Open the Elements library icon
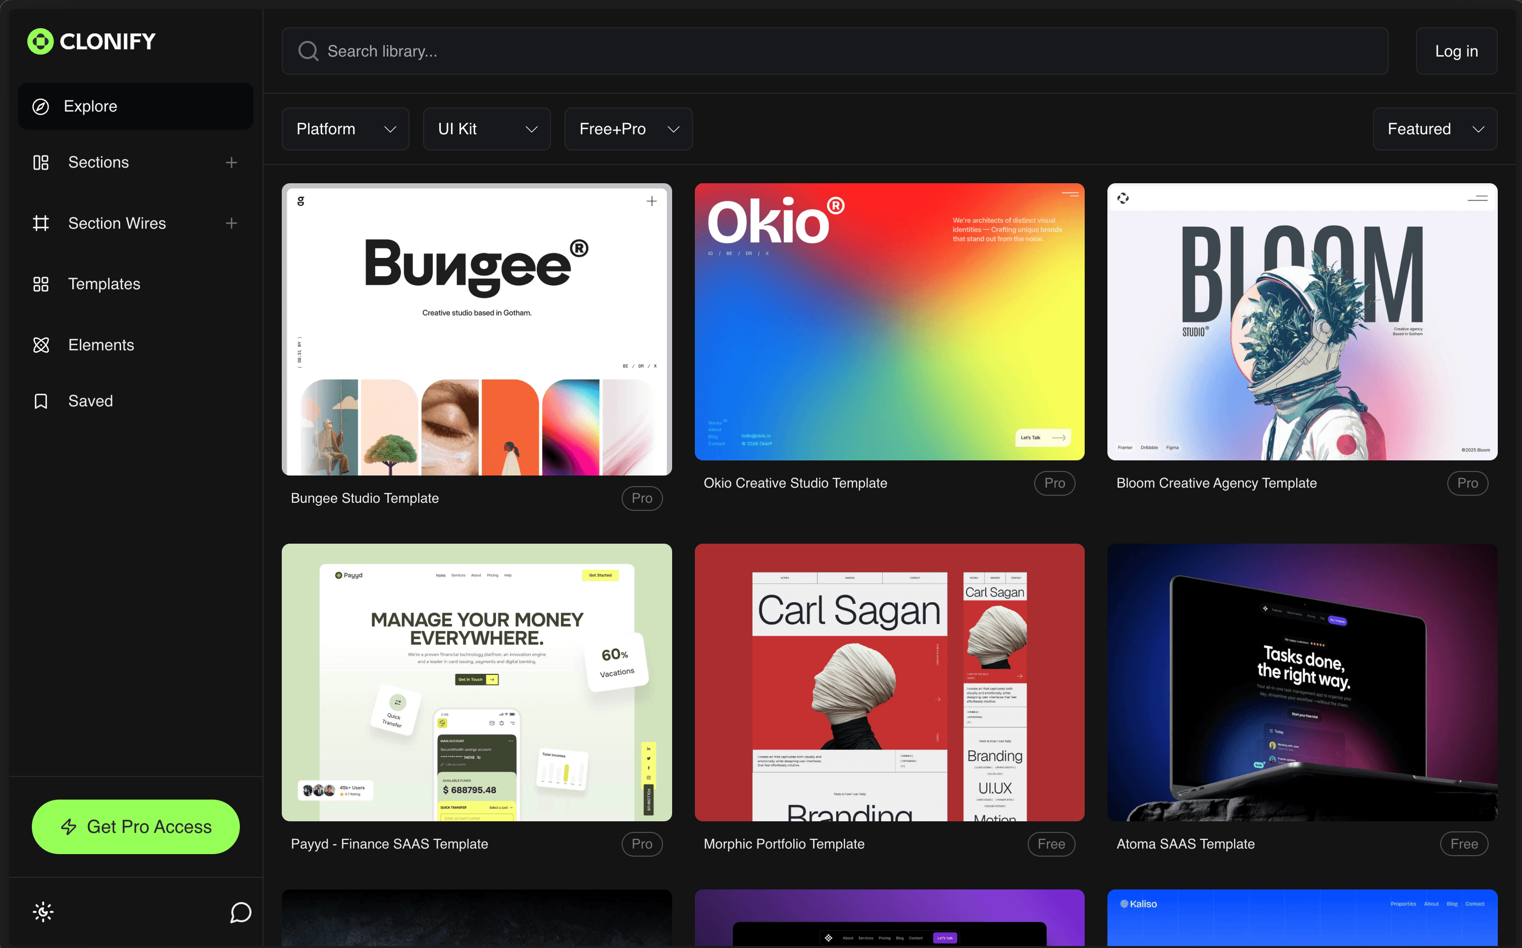The image size is (1522, 948). pos(41,345)
